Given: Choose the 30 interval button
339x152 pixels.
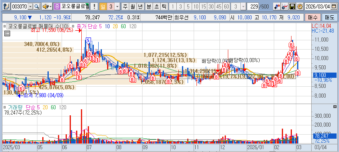Looking at the screenshot, I should click(x=211, y=7).
